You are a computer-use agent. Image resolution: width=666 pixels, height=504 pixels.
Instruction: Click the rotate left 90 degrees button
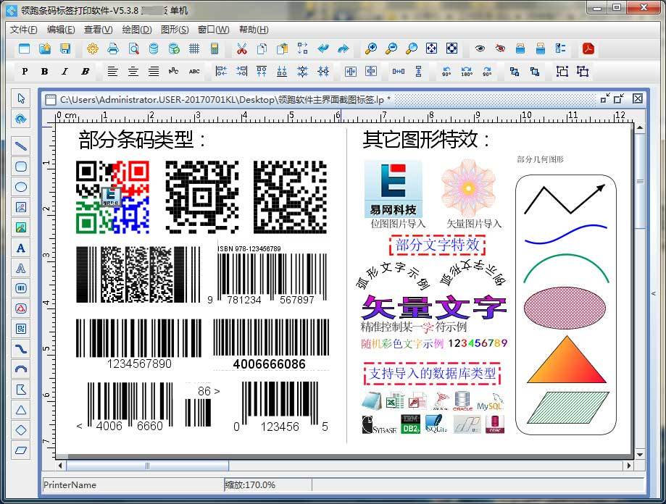446,71
